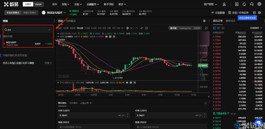The width and height of the screenshot is (265, 129).
Task: Select TradingView chart version
Action: click(x=185, y=28)
